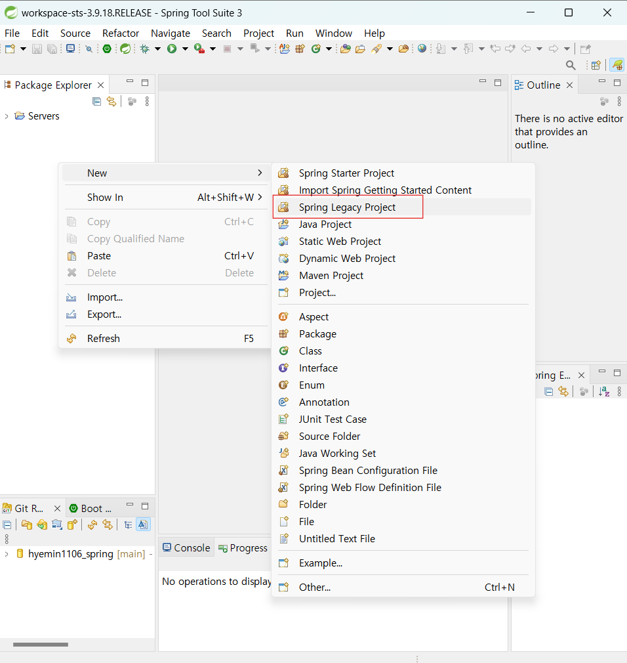
Task: Open dropdown arrow next to Debug icon
Action: point(157,49)
